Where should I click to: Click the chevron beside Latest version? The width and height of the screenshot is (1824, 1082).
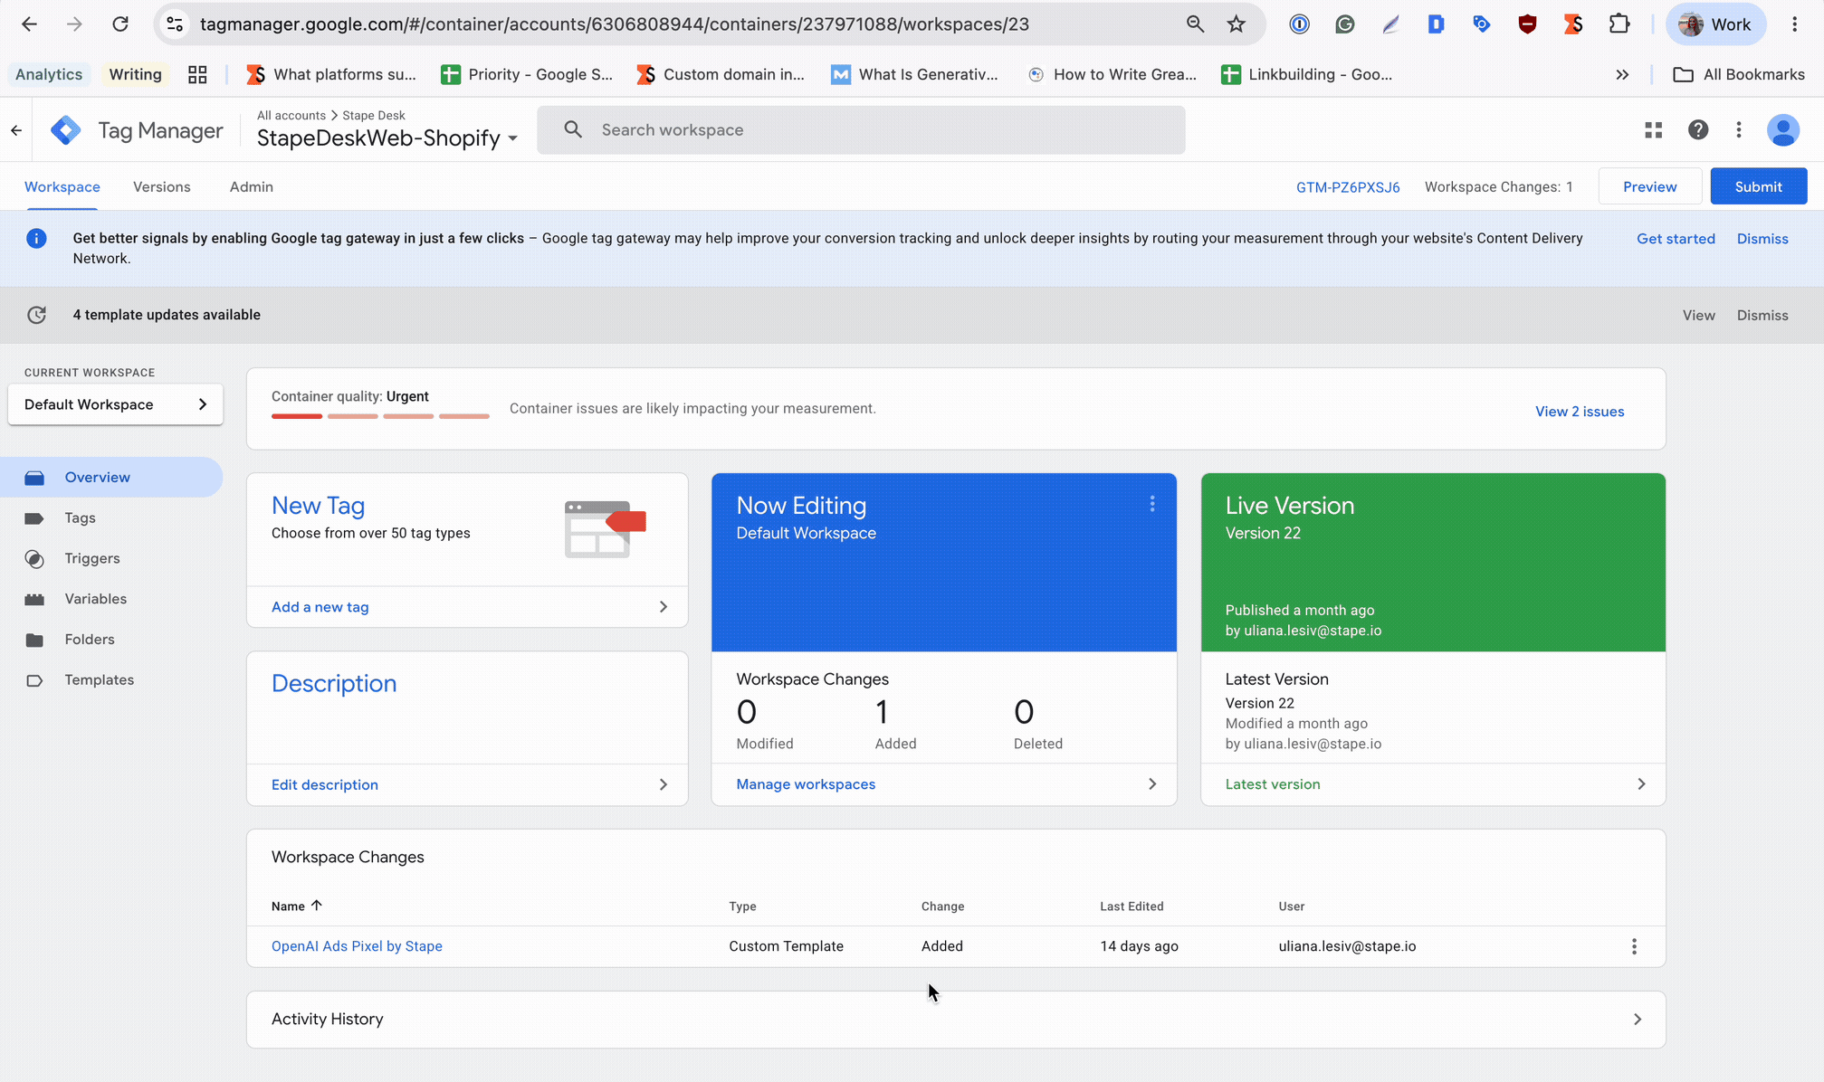pos(1641,784)
